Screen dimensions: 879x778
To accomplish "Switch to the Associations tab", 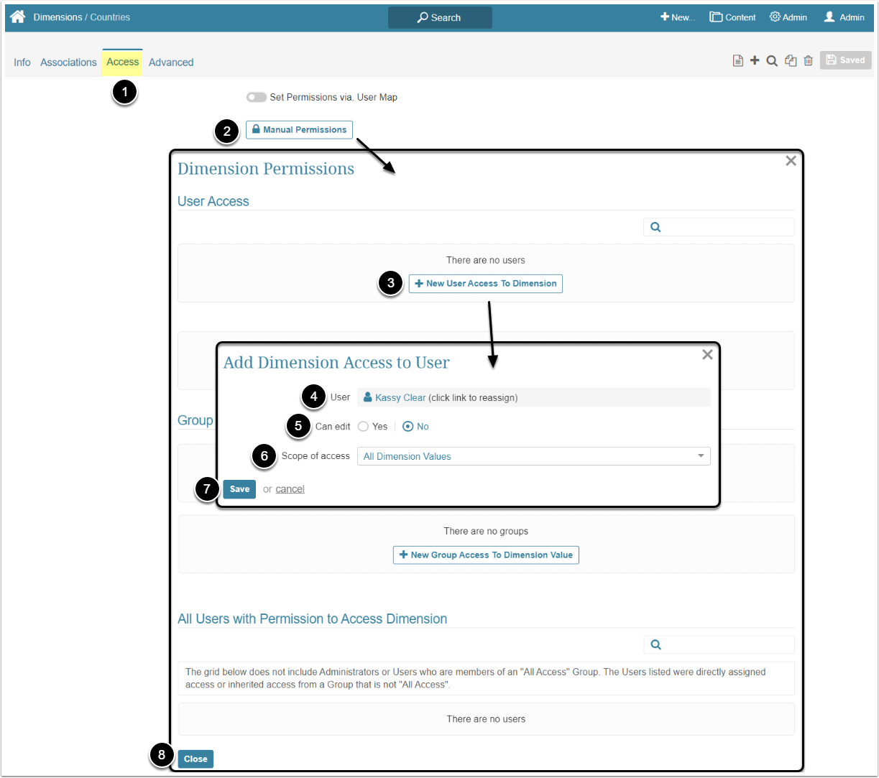I will [68, 62].
